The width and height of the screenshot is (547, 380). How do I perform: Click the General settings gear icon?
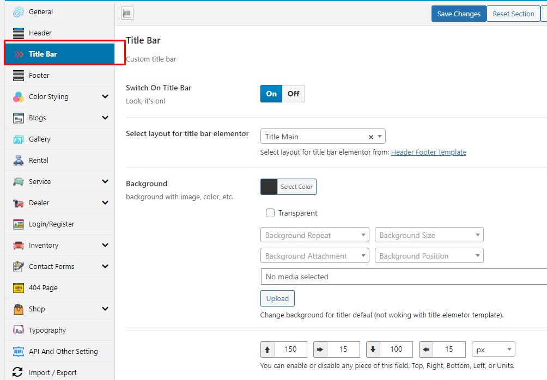coord(19,12)
